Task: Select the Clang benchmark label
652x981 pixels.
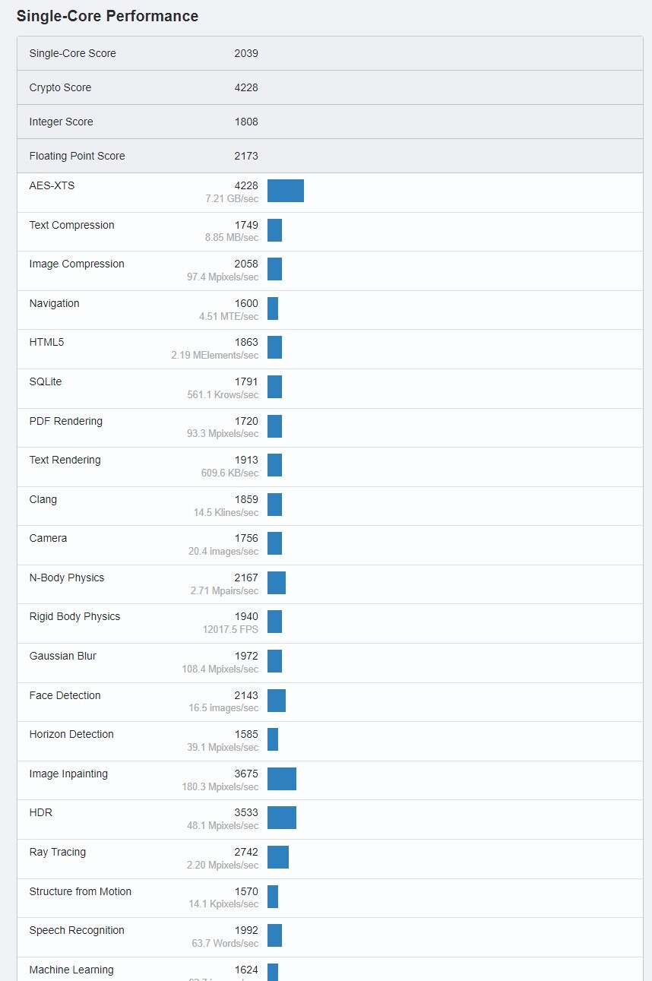Action: 43,499
